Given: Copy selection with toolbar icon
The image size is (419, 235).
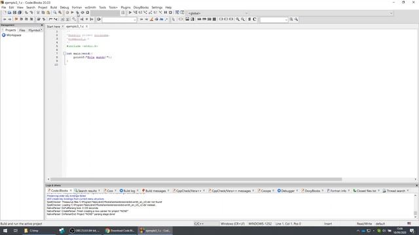Looking at the screenshot, I should pos(43,12).
